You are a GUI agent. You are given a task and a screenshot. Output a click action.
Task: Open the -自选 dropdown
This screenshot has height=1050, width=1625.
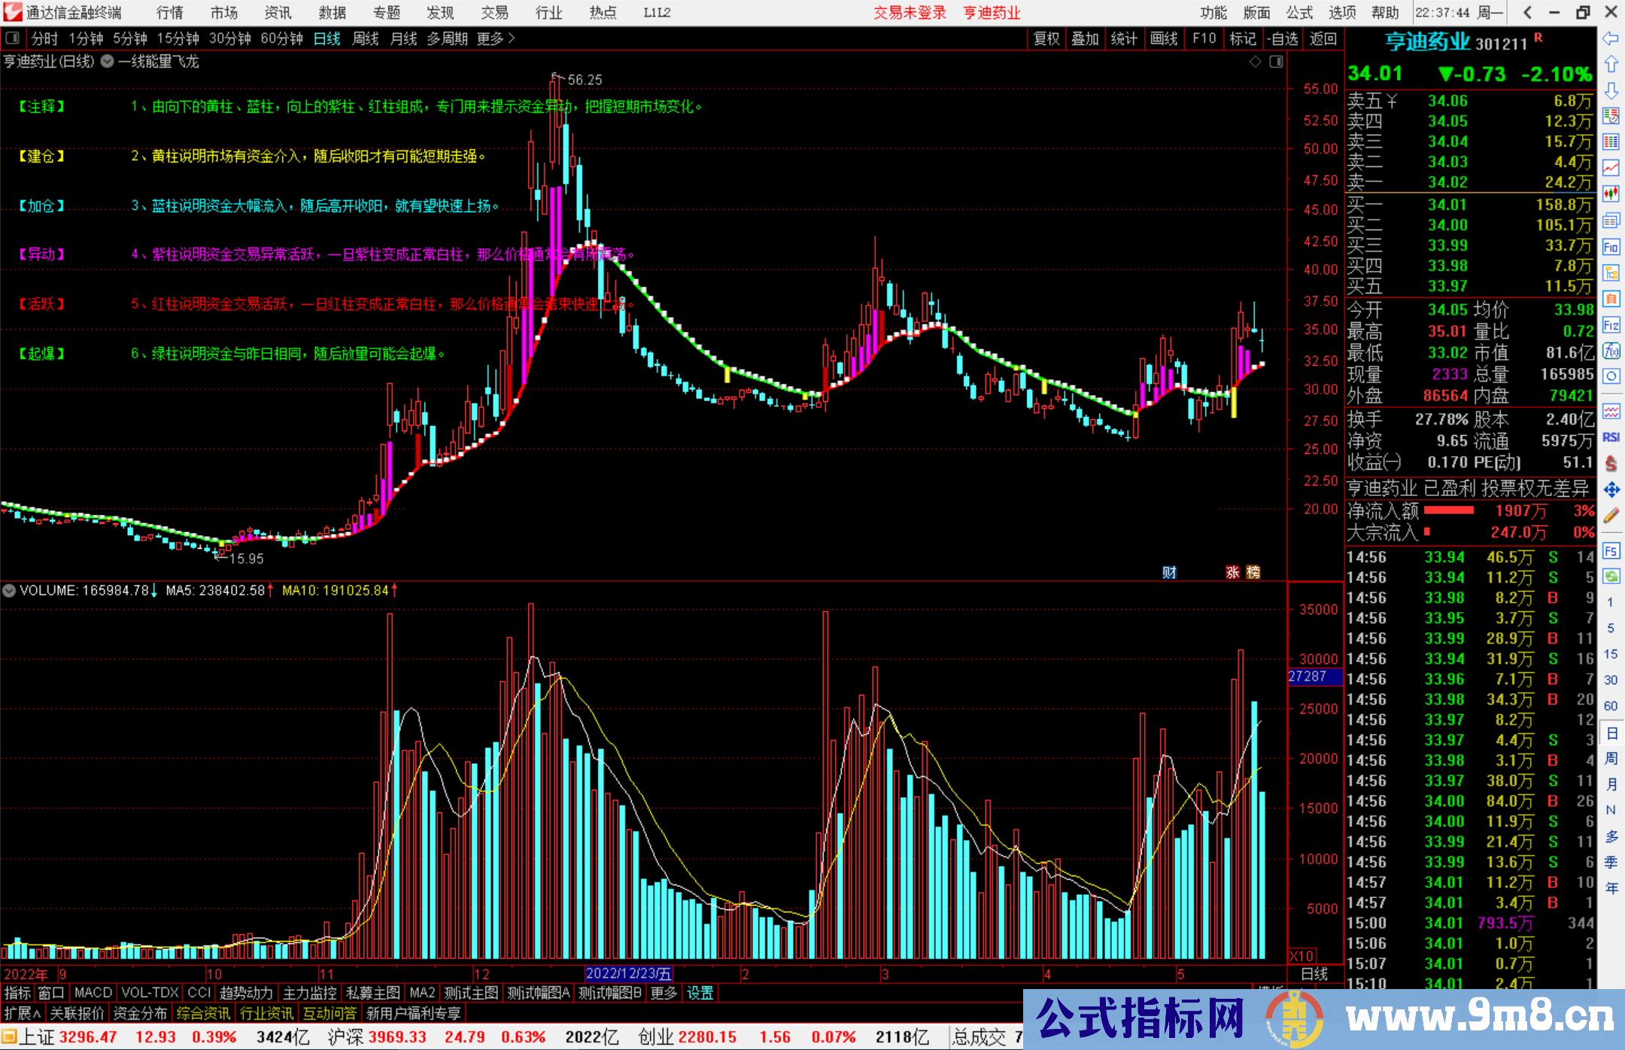click(x=1283, y=38)
